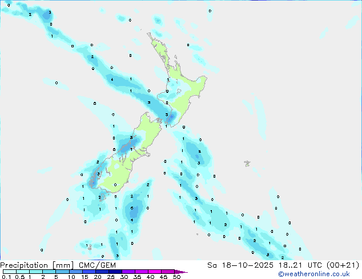The width and height of the screenshot is (362, 279).
Task: Click the 0.1–0.5 mm palest legend swatch
Action: pos(10,272)
